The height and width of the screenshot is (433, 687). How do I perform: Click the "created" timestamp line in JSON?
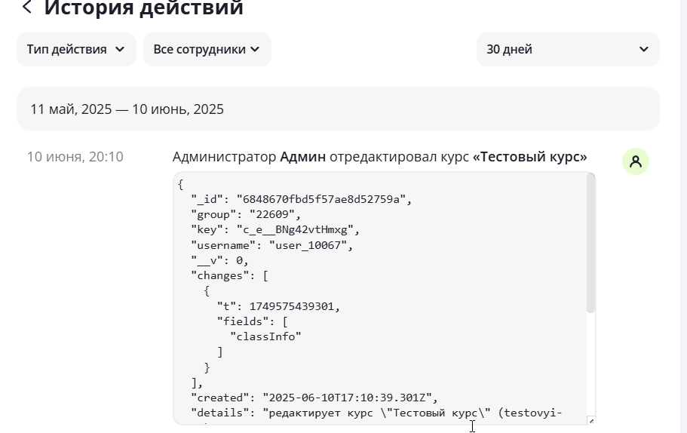click(x=314, y=398)
